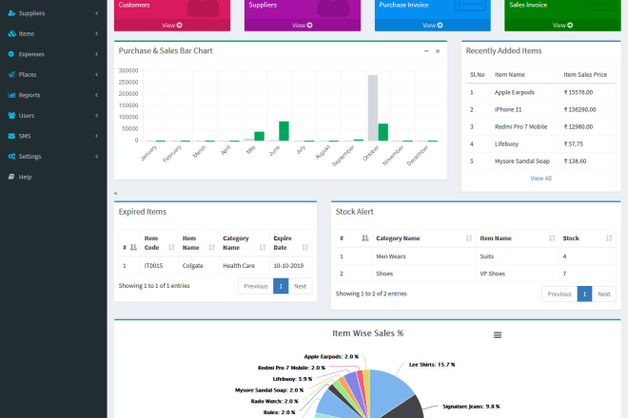Open the Suppliers sidebar menu
Image resolution: width=628 pixels, height=418 pixels.
coord(53,13)
